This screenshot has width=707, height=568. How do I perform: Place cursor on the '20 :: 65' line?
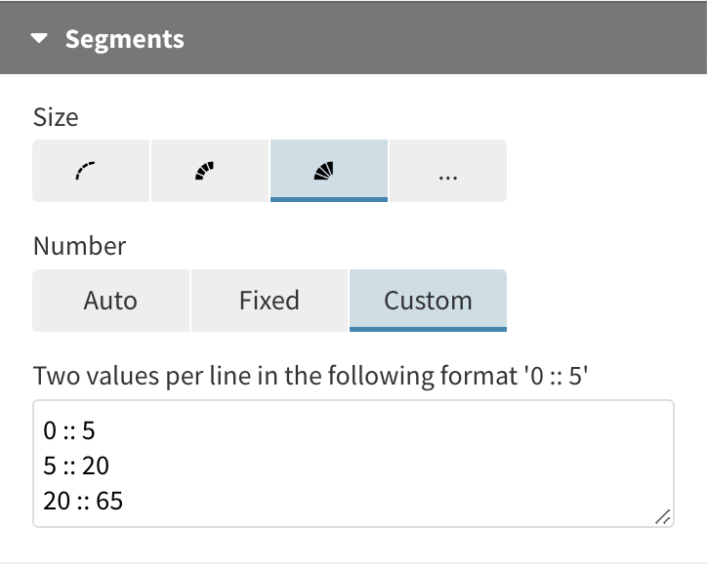pyautogui.click(x=83, y=502)
